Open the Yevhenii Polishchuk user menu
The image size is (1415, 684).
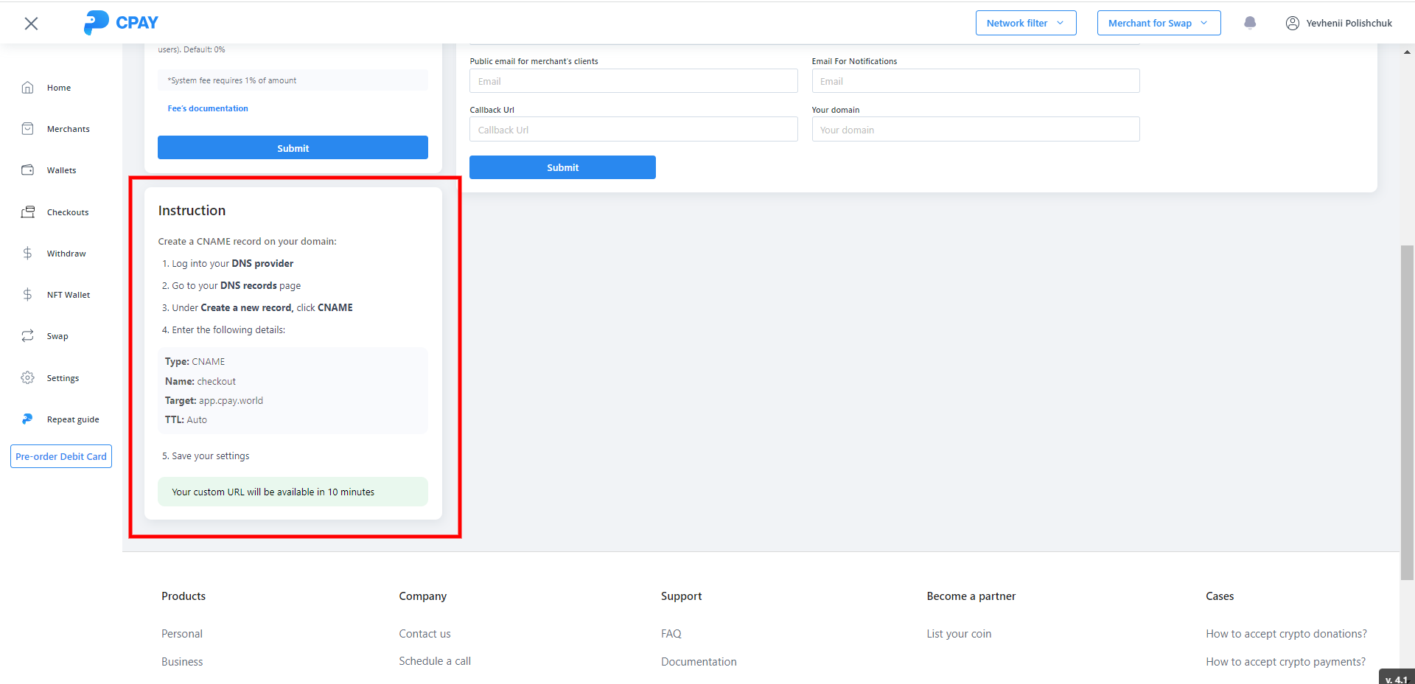coord(1339,23)
